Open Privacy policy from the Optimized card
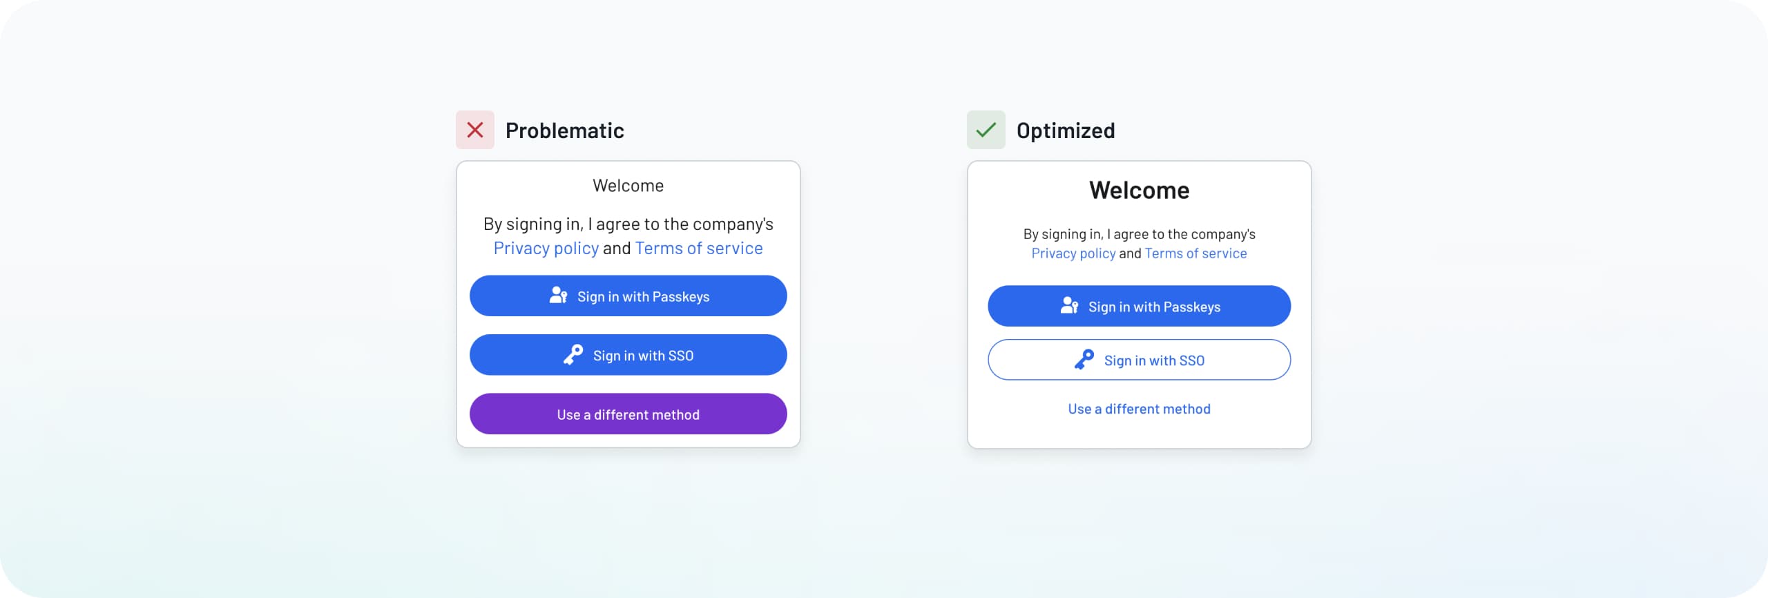The width and height of the screenshot is (1768, 598). pyautogui.click(x=1074, y=253)
